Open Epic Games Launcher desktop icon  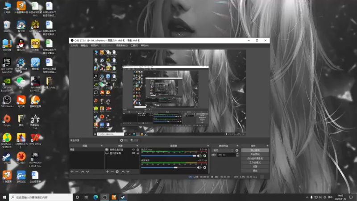click(x=7, y=65)
